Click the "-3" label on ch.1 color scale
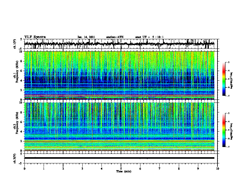The height and width of the screenshot is (189, 245). [228, 62]
